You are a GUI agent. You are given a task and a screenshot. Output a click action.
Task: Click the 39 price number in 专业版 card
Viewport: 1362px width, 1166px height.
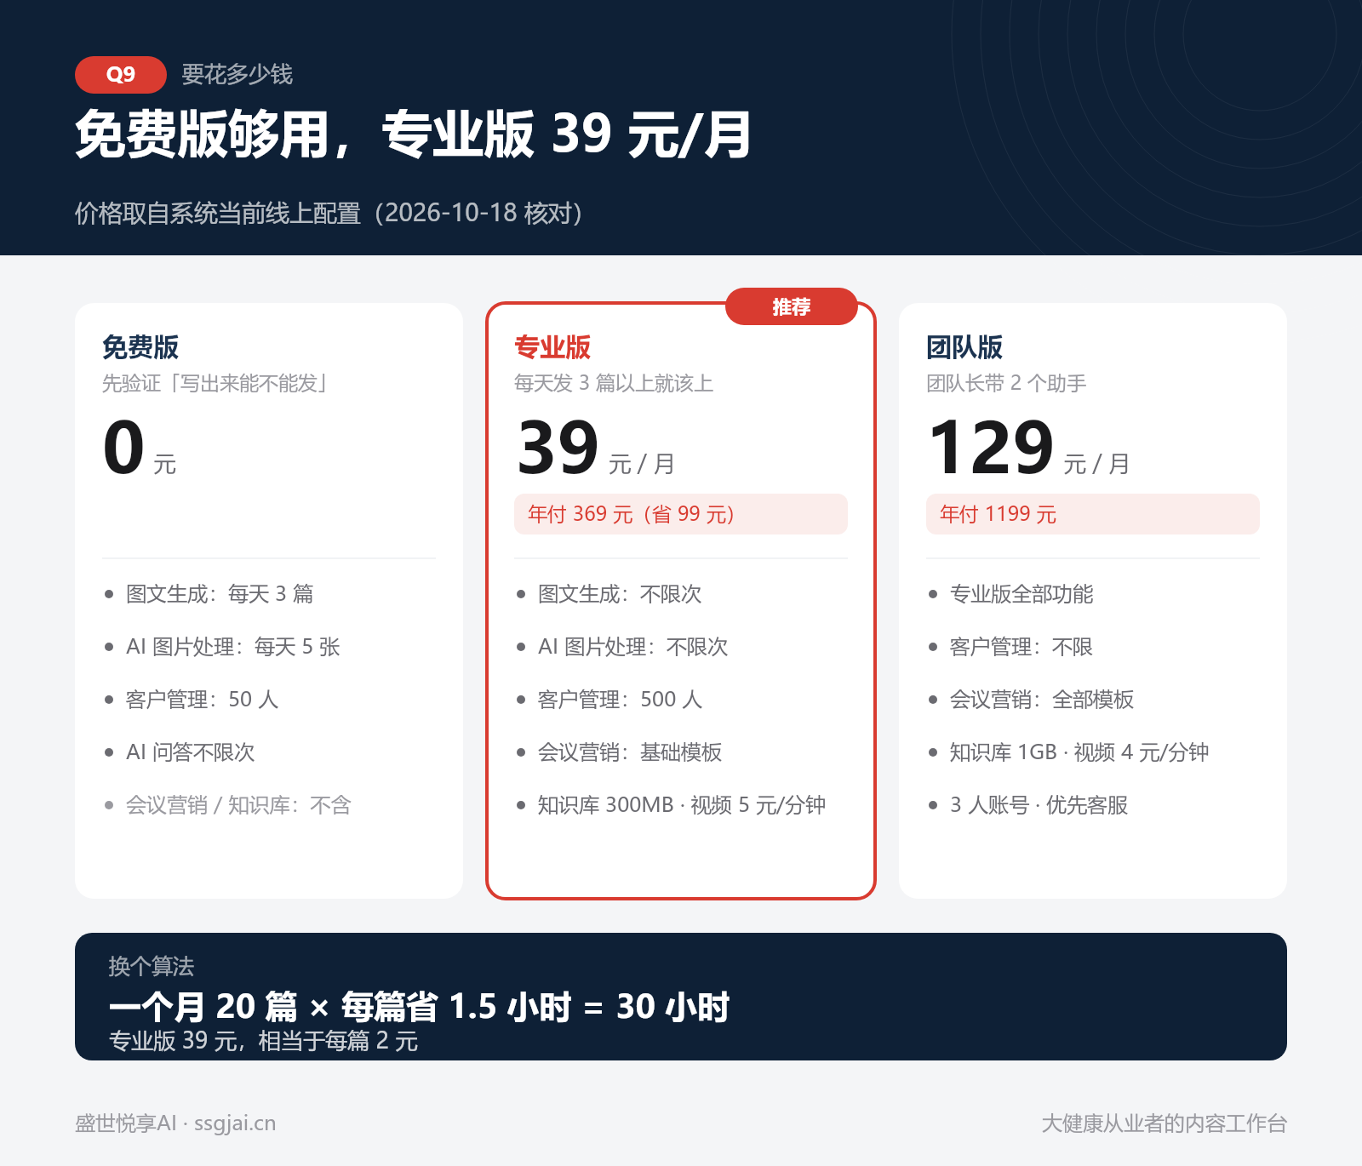pyautogui.click(x=558, y=448)
